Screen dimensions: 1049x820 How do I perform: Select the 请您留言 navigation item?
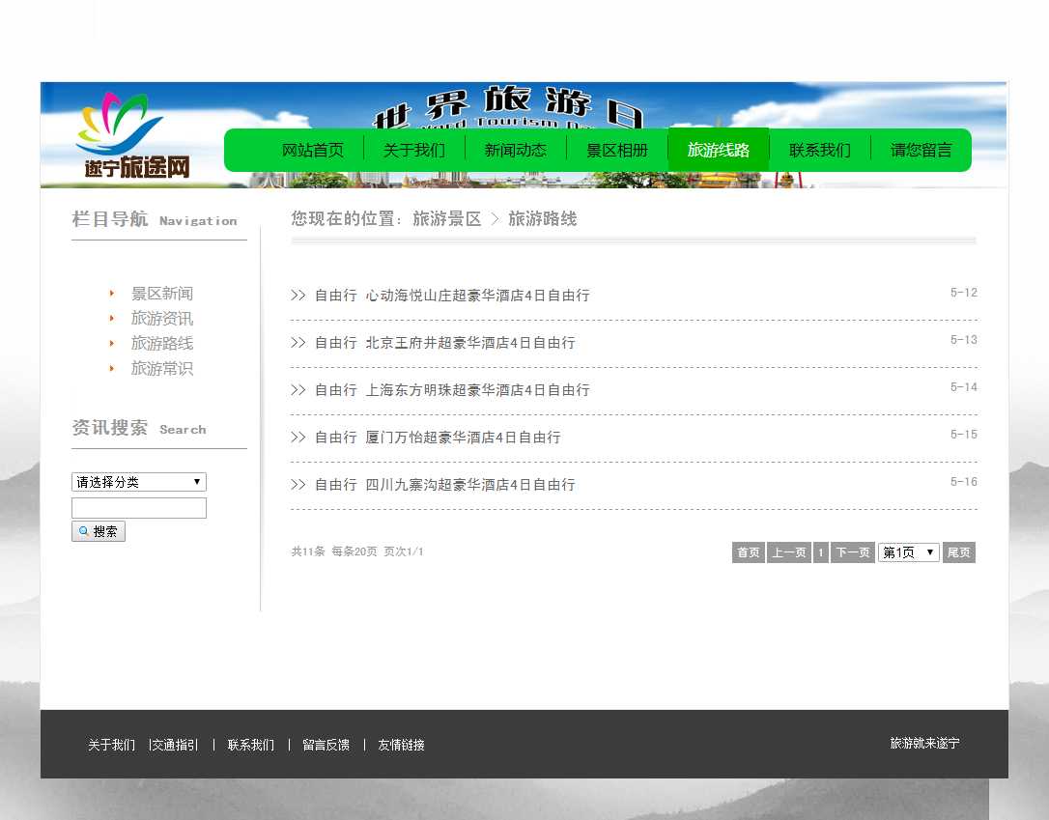tap(921, 150)
